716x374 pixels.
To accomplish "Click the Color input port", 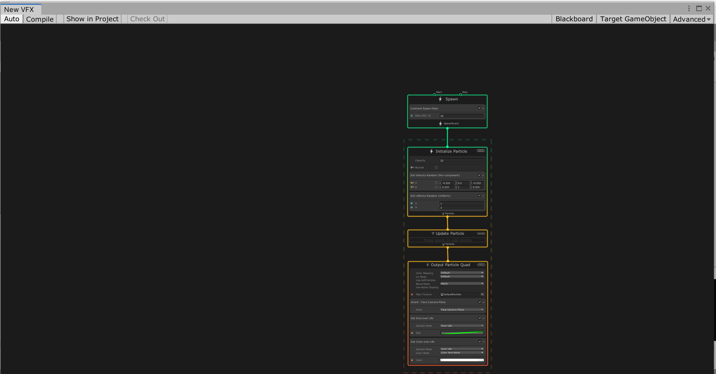I will [x=412, y=360].
